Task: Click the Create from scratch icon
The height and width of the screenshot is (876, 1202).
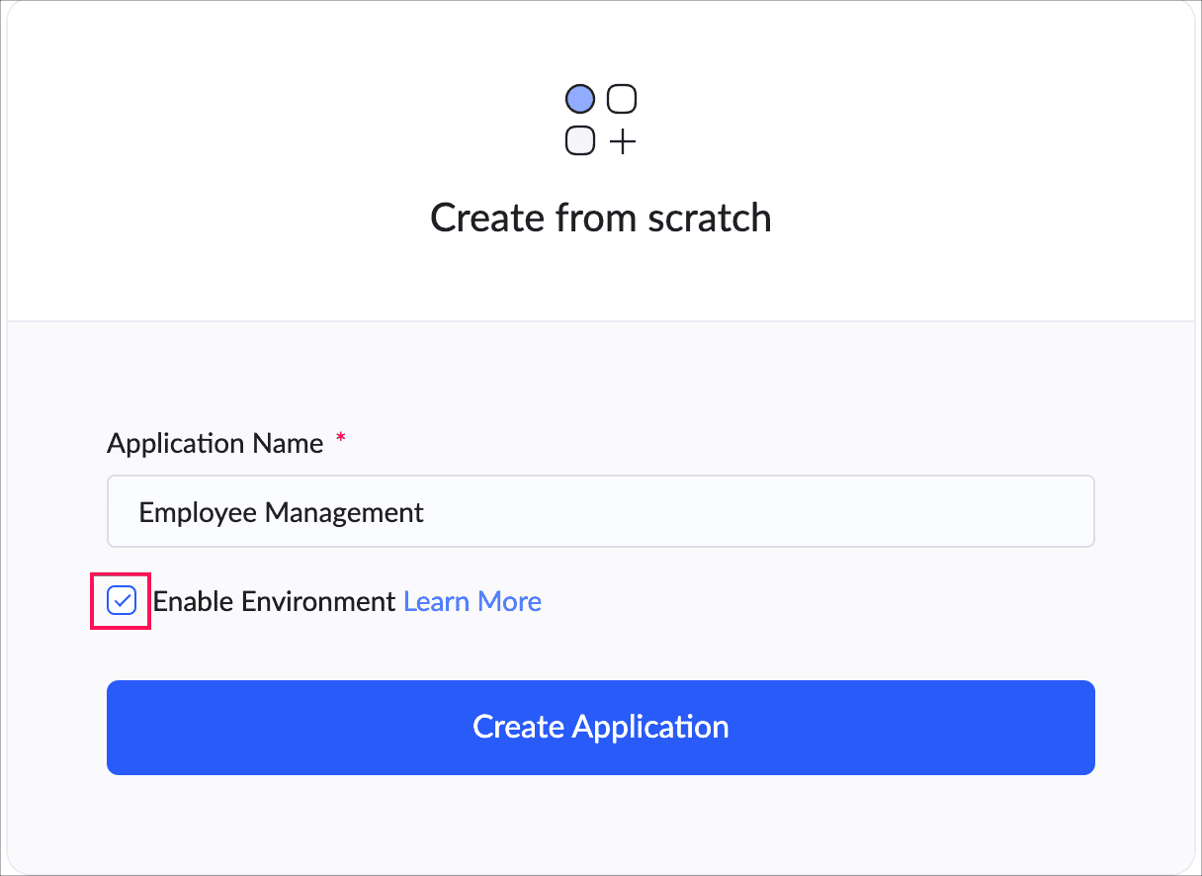Action: click(601, 120)
